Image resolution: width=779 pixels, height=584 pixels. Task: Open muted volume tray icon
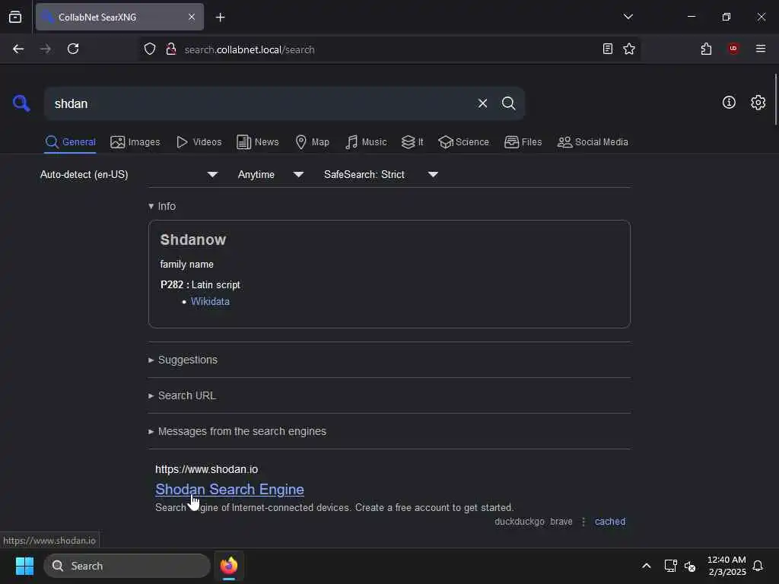tap(690, 566)
